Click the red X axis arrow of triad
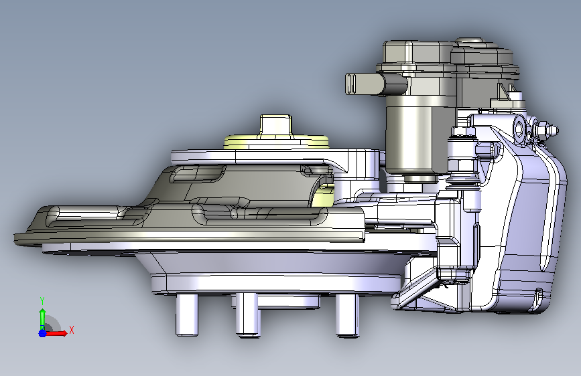Image resolution: width=581 pixels, height=376 pixels. click(x=56, y=333)
